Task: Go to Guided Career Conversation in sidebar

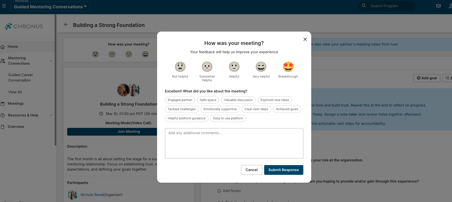Action: pyautogui.click(x=21, y=77)
